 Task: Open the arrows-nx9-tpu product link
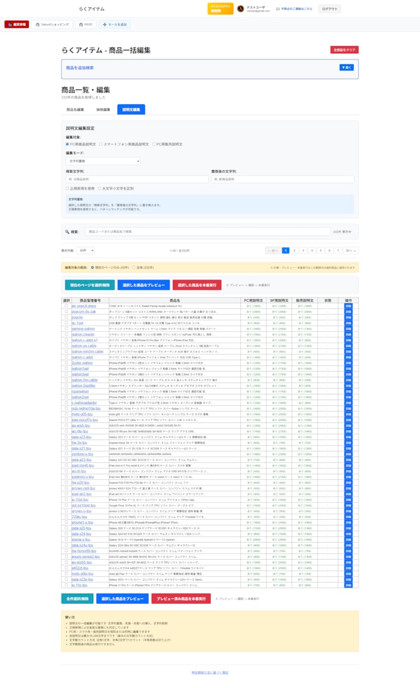click(x=84, y=488)
